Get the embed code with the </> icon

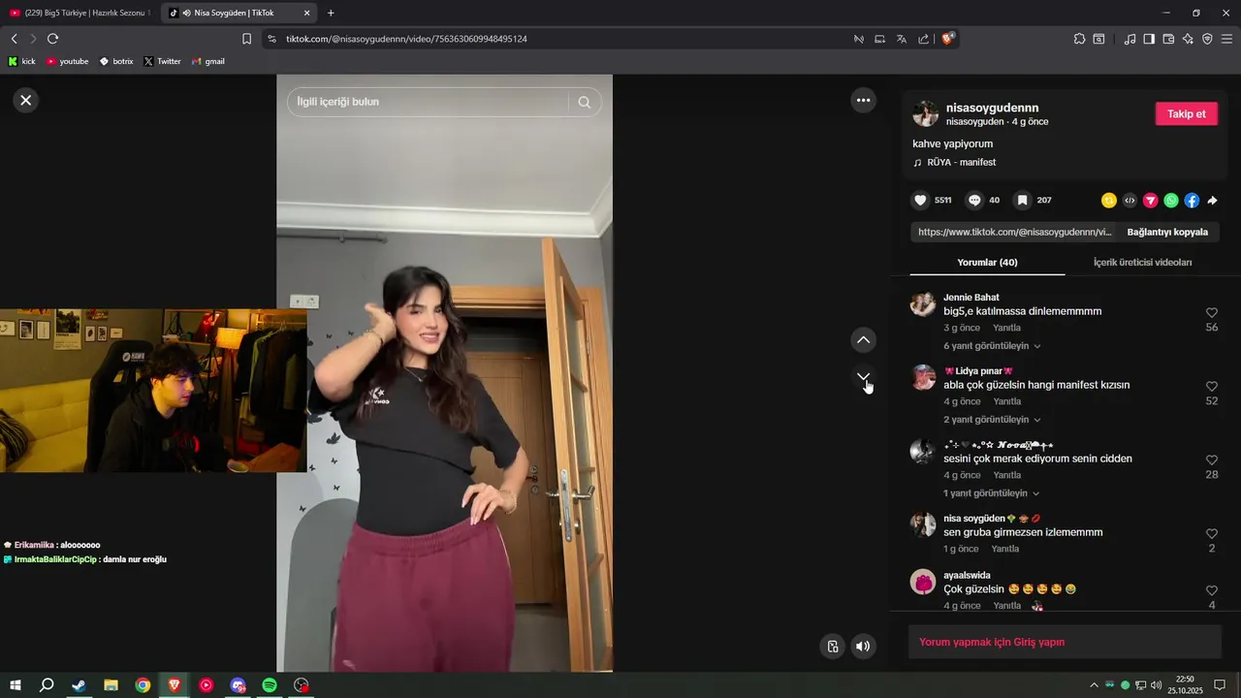[1130, 201]
